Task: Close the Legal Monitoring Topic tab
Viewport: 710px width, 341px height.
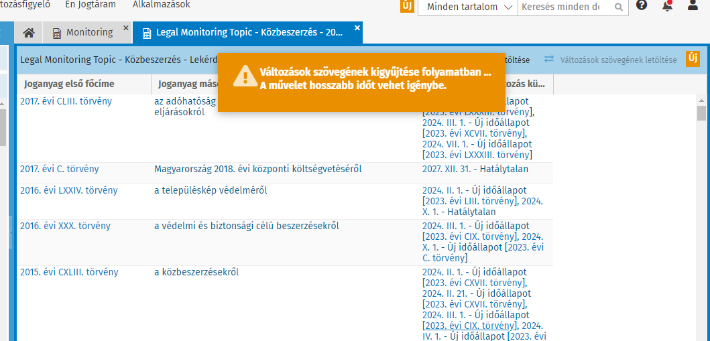Action: tap(357, 28)
